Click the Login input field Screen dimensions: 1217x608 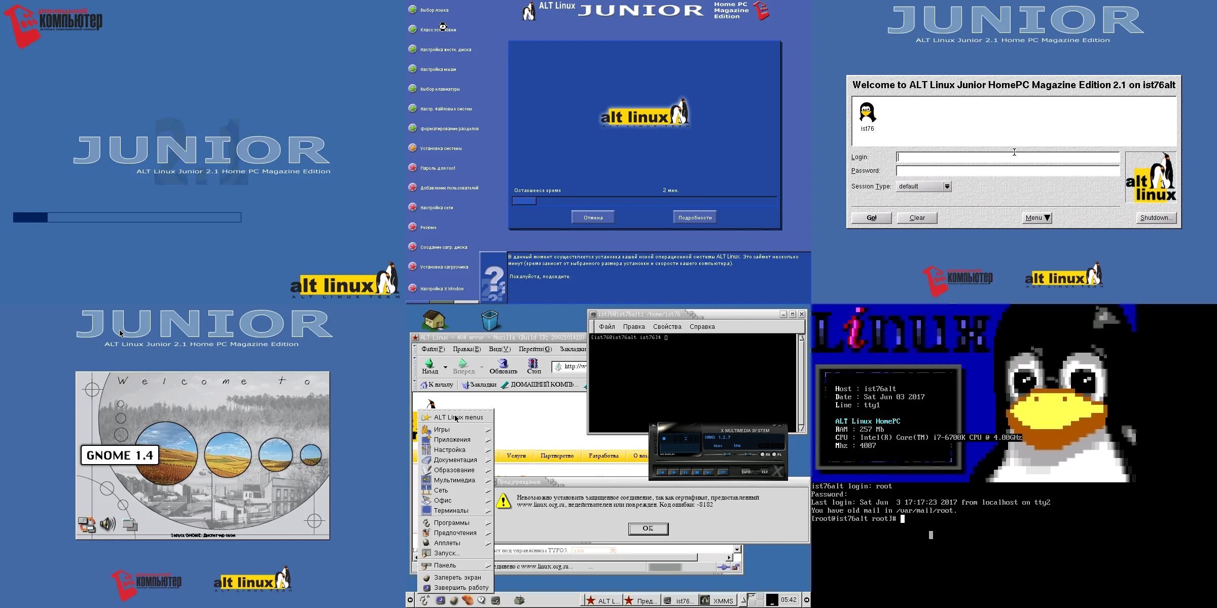pyautogui.click(x=1008, y=157)
